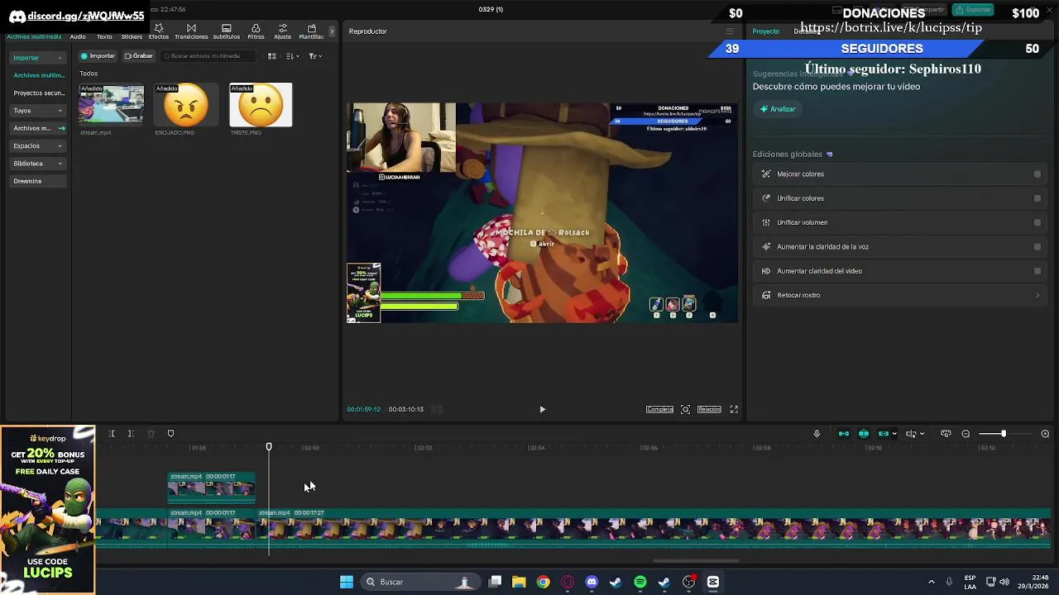Click the Importar button
Image resolution: width=1059 pixels, height=595 pixels.
click(x=98, y=56)
